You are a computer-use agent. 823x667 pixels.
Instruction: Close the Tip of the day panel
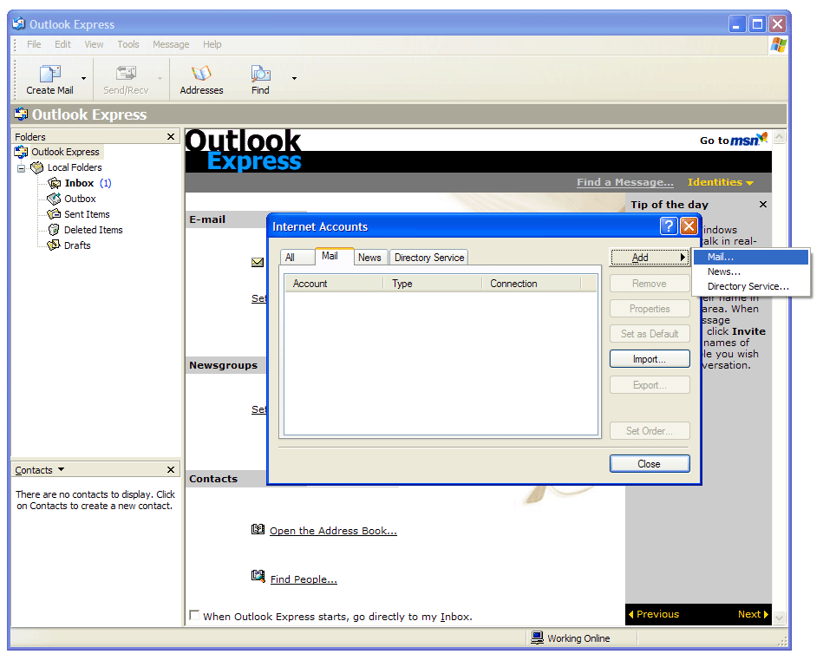(763, 204)
